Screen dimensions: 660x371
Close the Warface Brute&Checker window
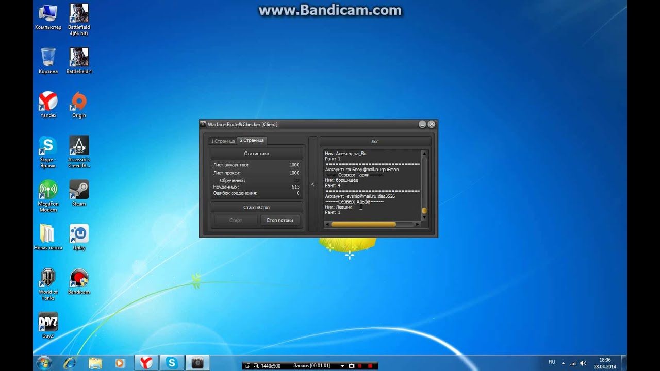point(432,124)
